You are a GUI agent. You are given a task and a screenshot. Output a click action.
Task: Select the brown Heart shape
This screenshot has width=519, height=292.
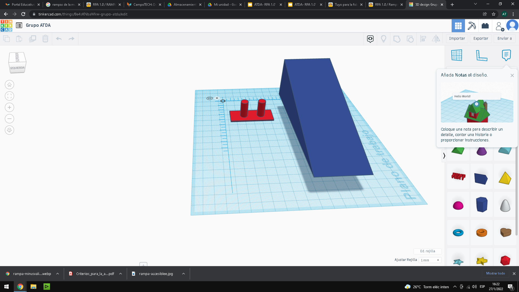[x=505, y=232]
